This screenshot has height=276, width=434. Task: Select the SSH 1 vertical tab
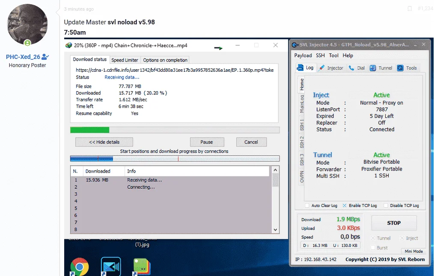302,125
